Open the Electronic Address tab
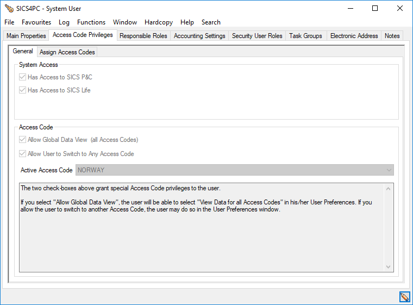This screenshot has height=305, width=413. click(x=354, y=36)
